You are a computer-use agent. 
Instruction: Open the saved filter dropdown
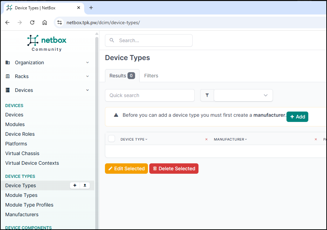243,95
